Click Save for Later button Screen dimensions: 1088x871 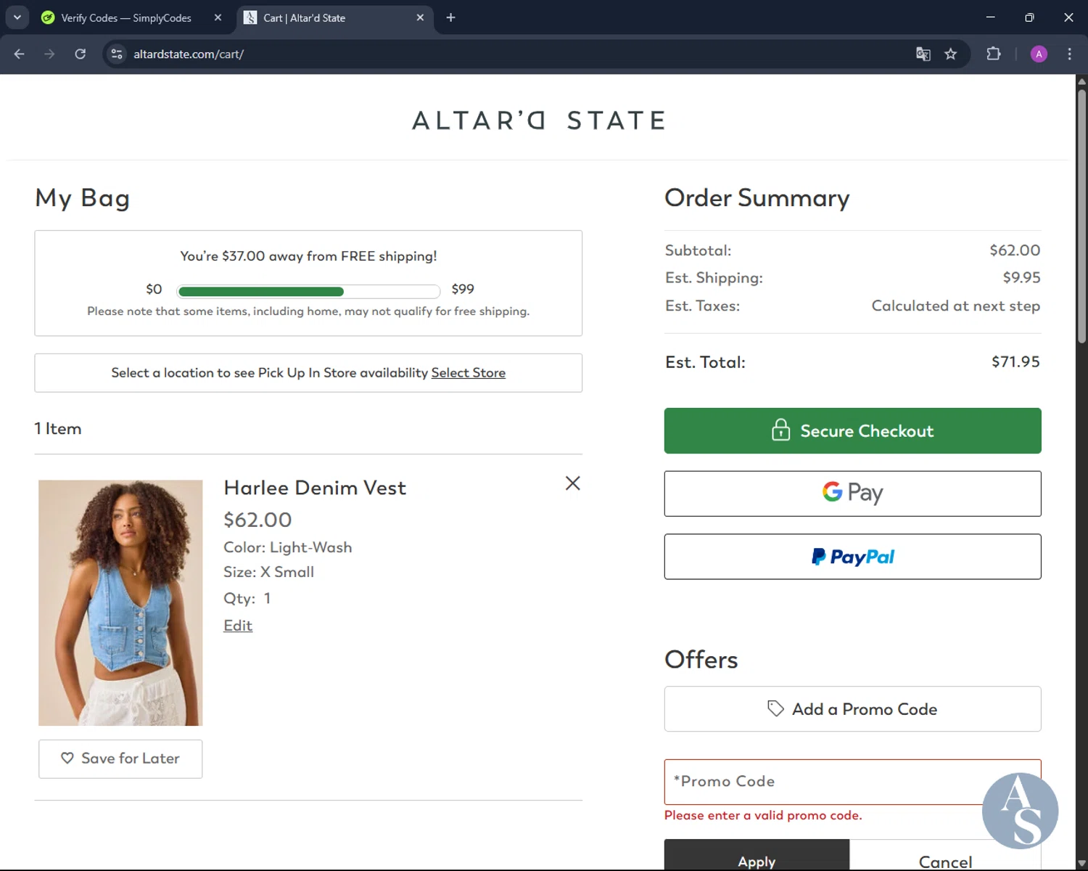(120, 758)
